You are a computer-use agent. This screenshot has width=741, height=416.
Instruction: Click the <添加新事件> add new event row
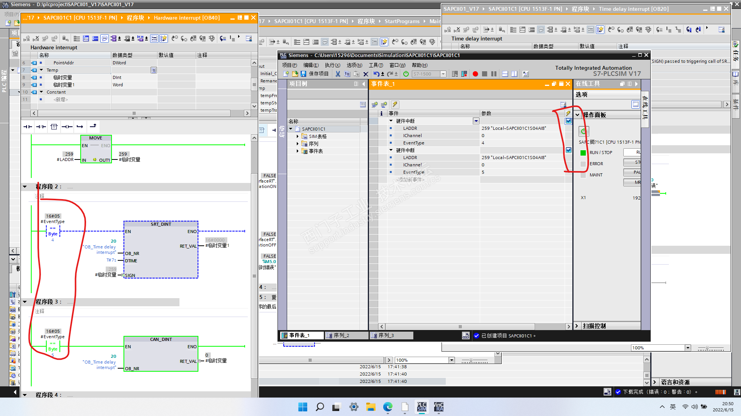click(x=410, y=179)
